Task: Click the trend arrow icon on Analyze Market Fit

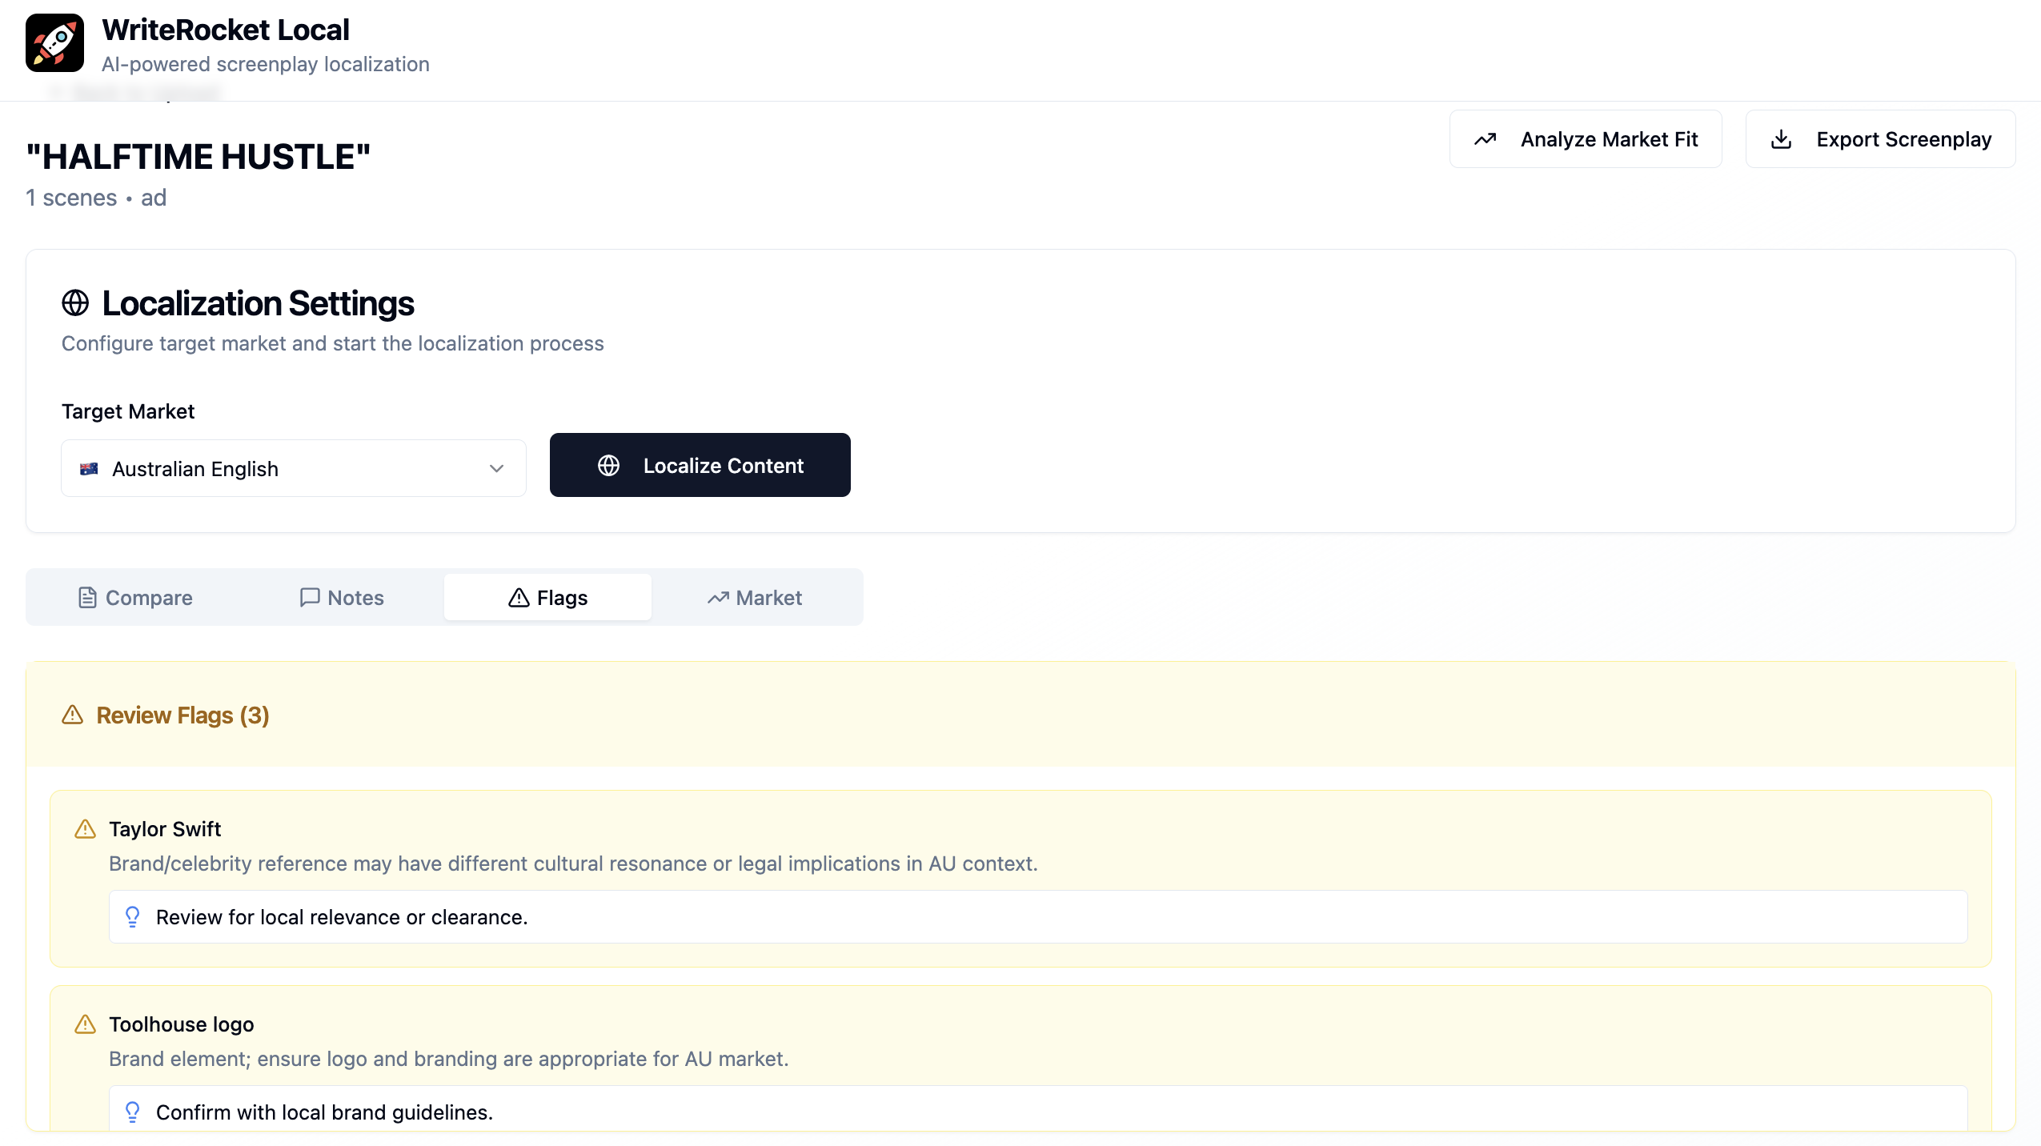Action: click(1486, 139)
